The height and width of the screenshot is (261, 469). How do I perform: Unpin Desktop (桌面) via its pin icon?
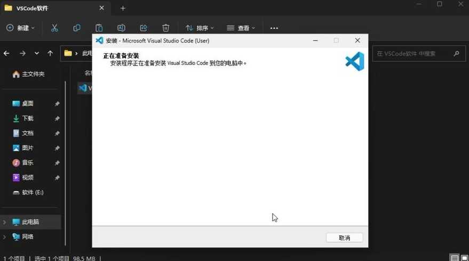(57, 104)
